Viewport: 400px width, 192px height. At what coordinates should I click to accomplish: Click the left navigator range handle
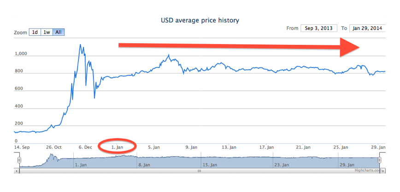(19, 160)
